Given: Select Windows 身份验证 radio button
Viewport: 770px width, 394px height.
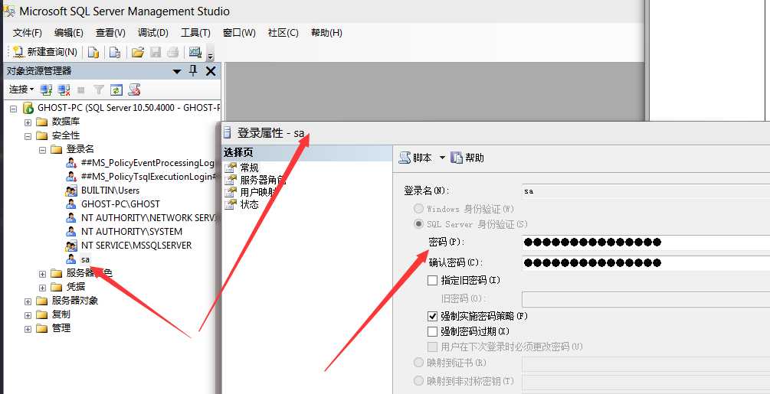Looking at the screenshot, I should (418, 209).
